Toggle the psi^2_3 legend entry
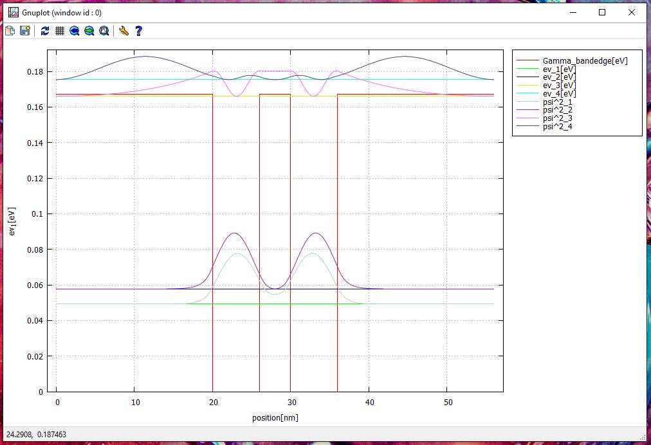Viewport: 651px width, 445px height. 557,118
